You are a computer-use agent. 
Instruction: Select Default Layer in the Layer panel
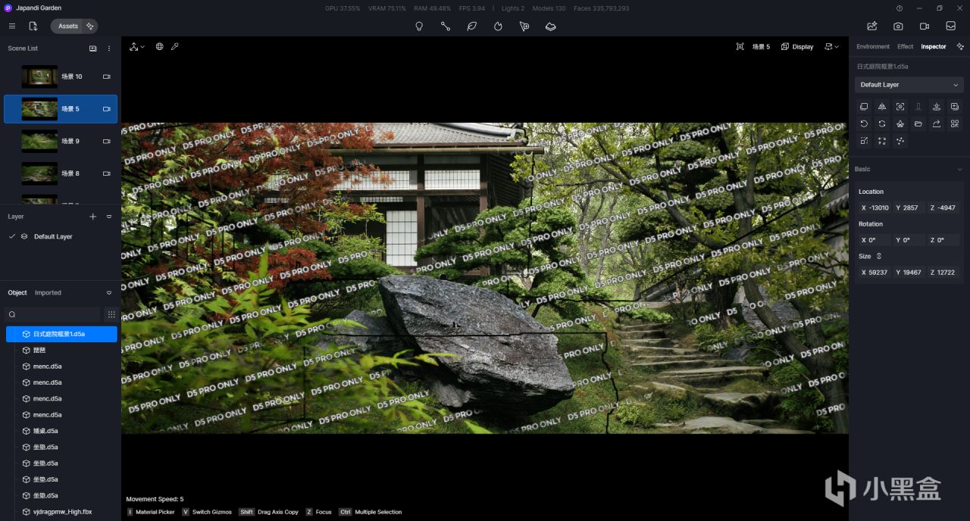click(53, 236)
